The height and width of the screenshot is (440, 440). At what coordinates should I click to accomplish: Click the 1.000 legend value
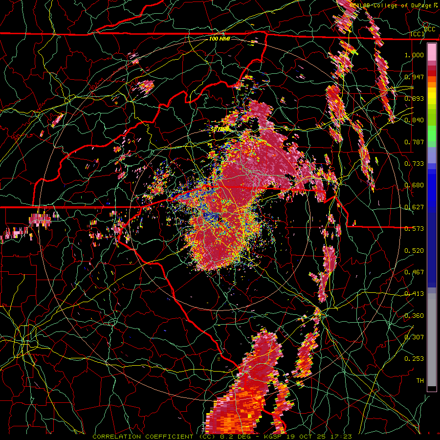pos(414,55)
